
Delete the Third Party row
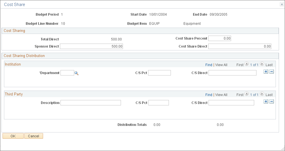272,101
